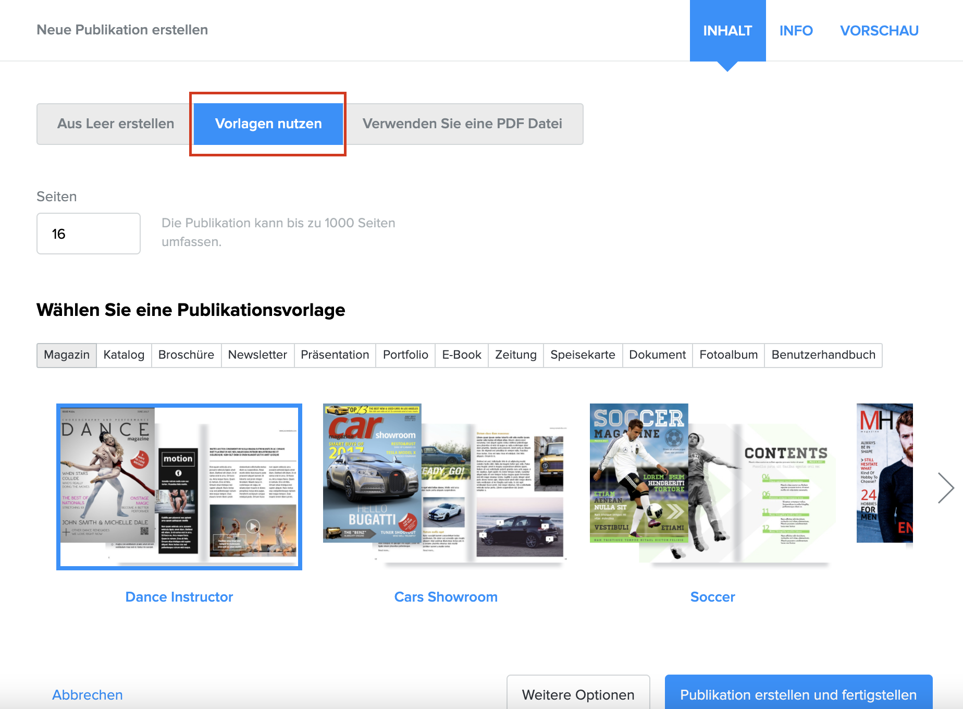Select the INHALT tab
The image size is (963, 709).
click(727, 31)
